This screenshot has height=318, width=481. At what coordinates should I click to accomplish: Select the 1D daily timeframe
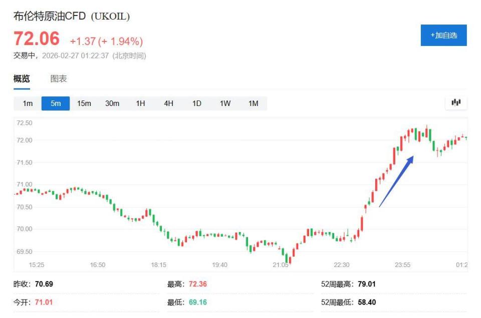[x=196, y=103]
